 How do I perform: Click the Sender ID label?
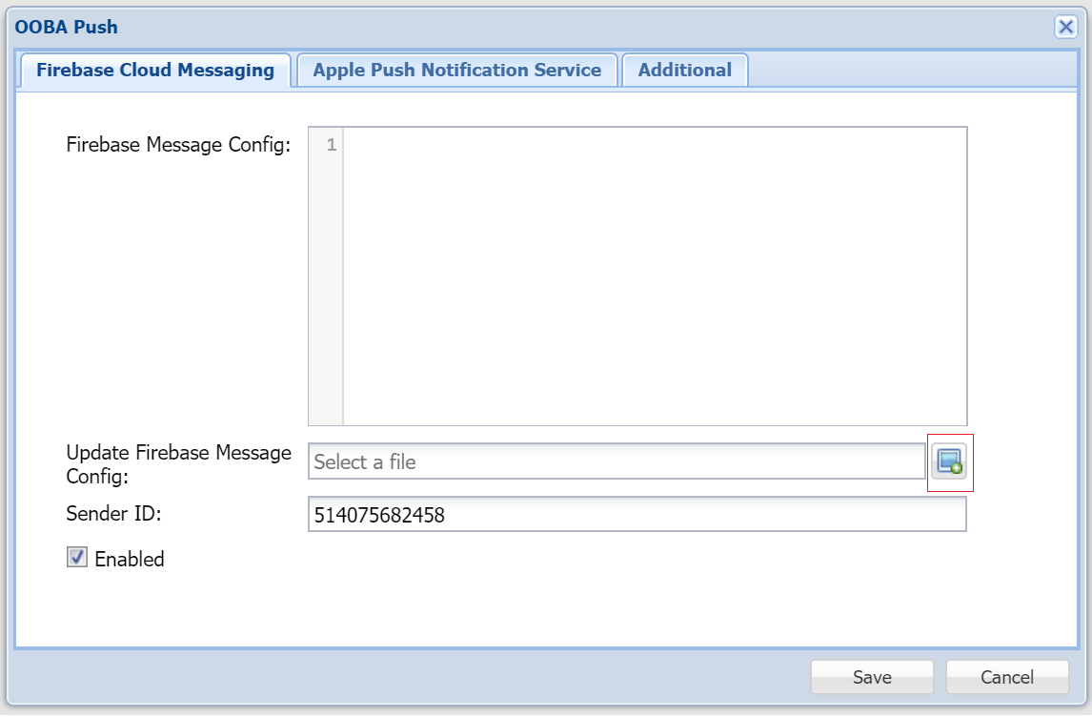114,514
